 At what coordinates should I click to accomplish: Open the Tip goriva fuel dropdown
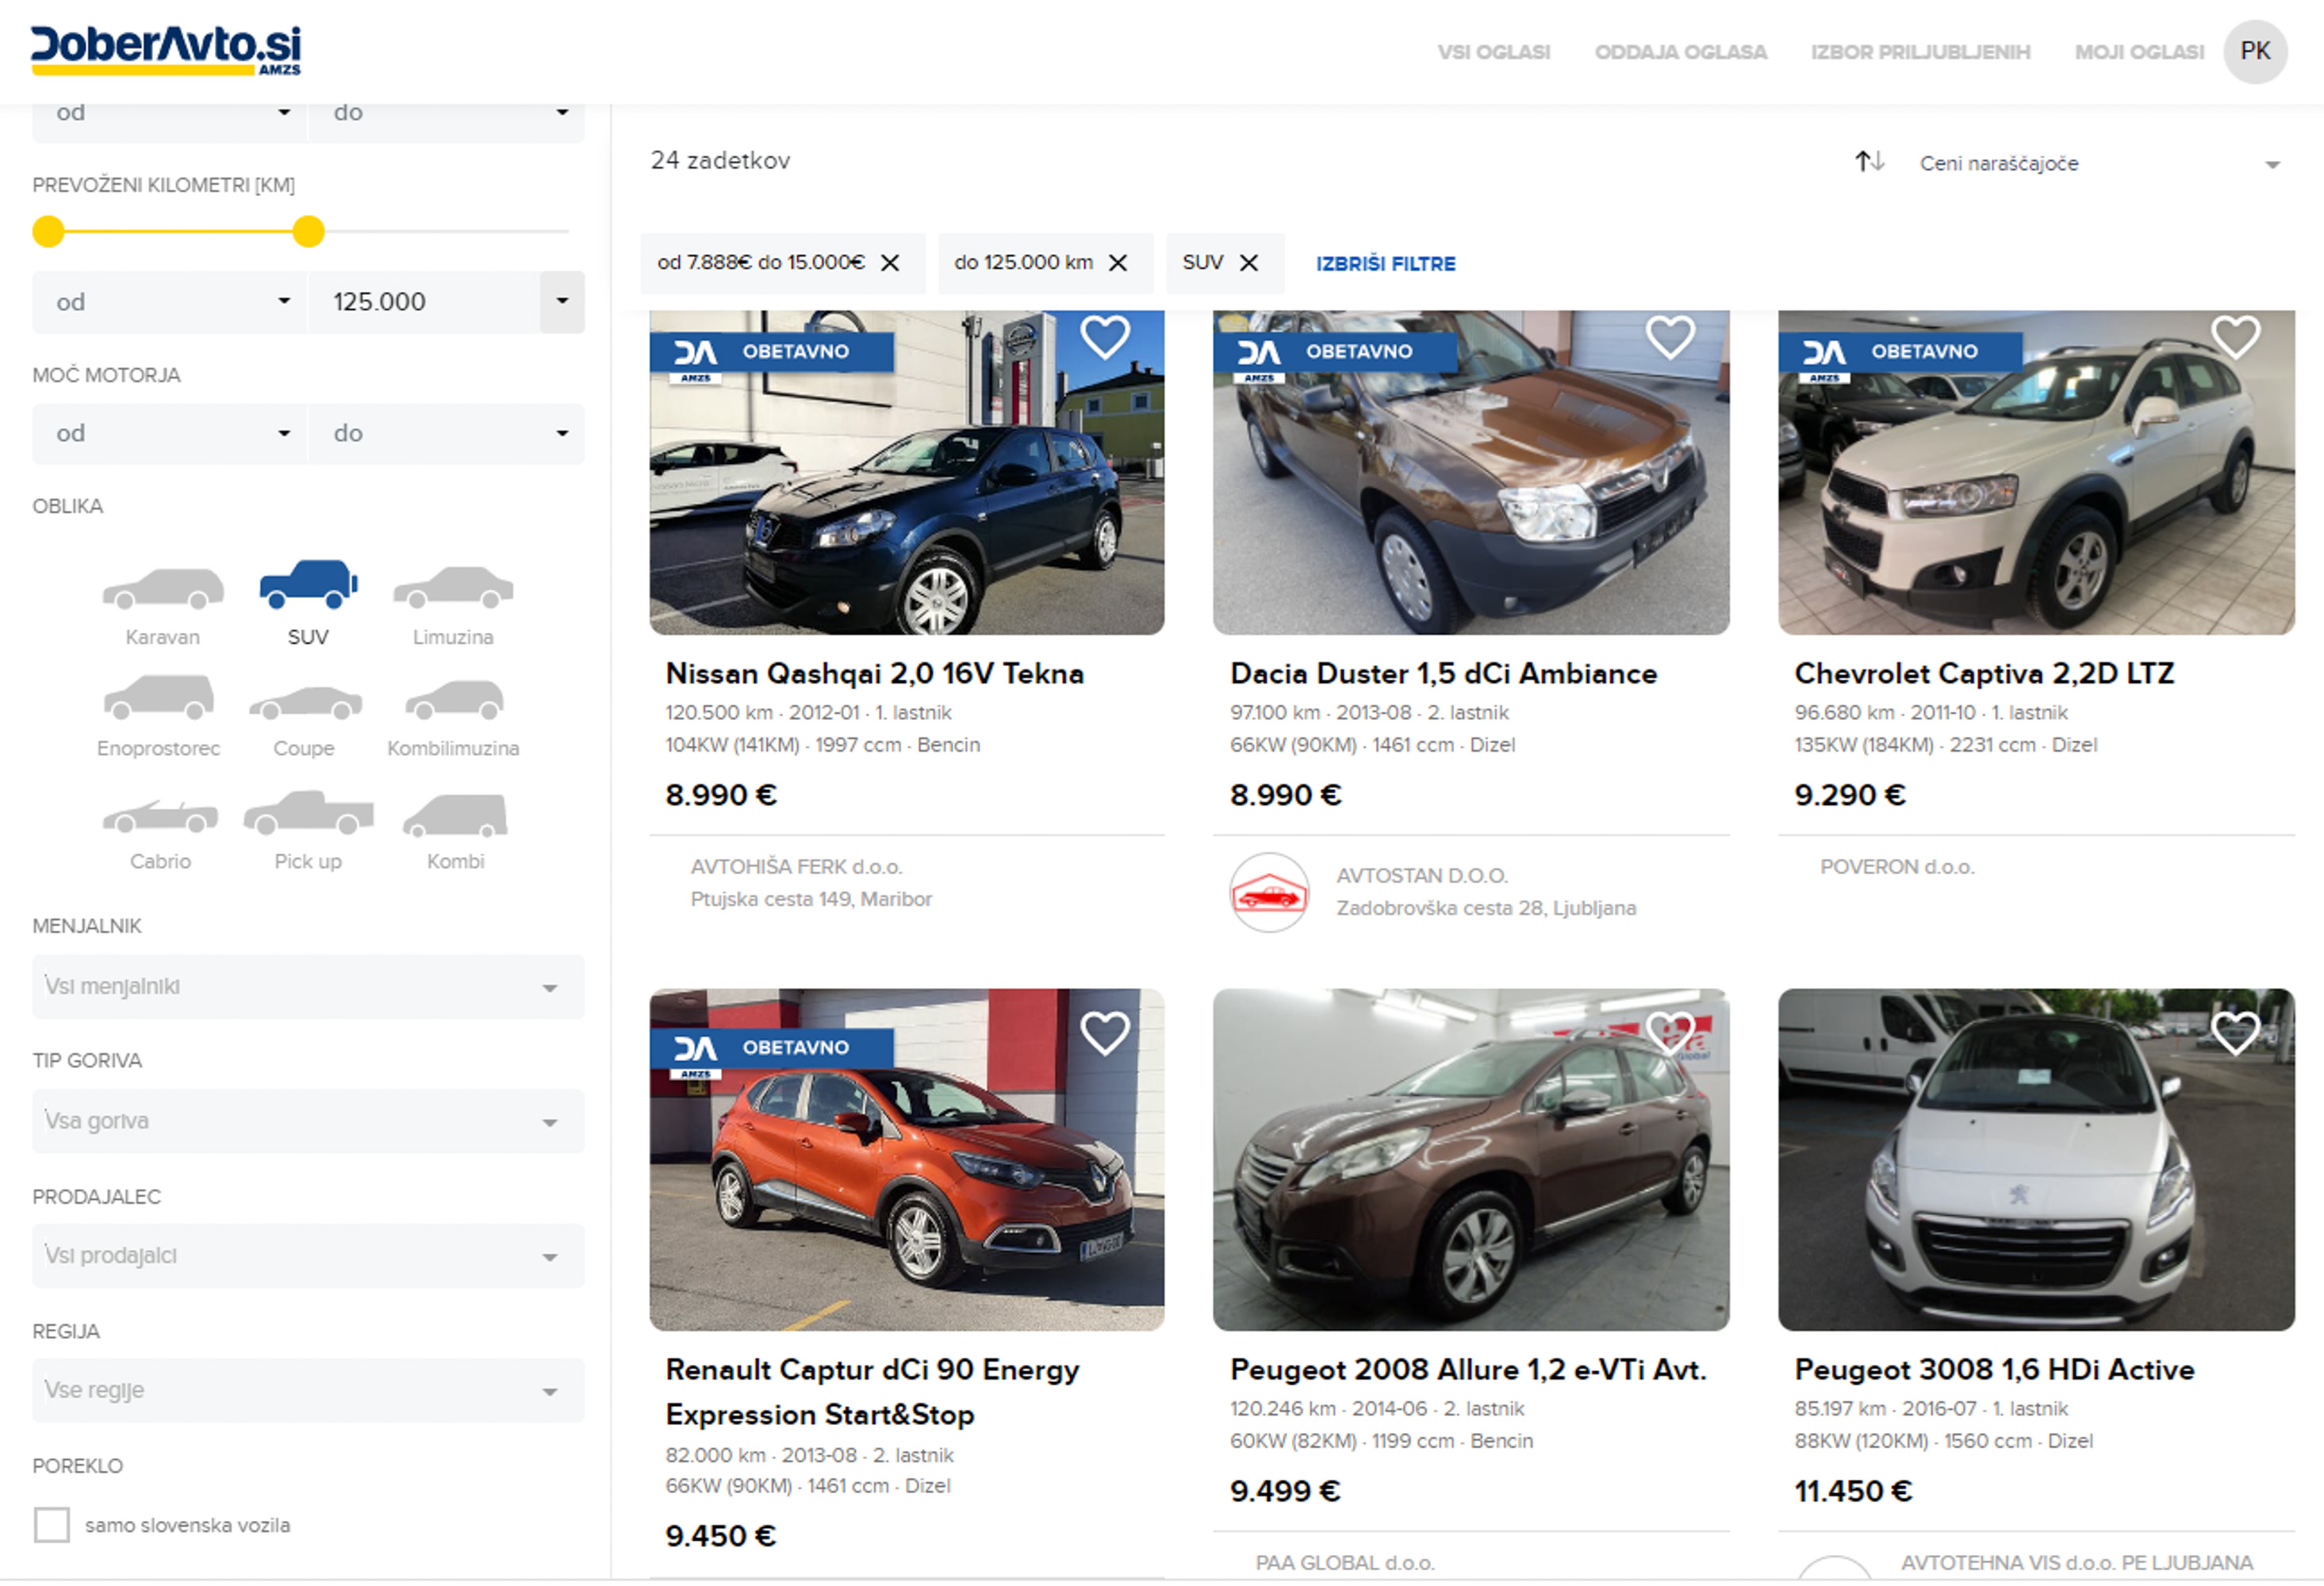tap(308, 1121)
